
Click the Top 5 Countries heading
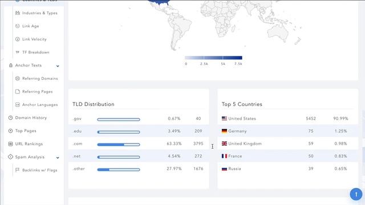tap(242, 104)
